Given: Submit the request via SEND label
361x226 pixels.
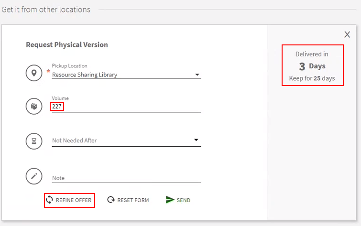Looking at the screenshot, I should point(184,200).
